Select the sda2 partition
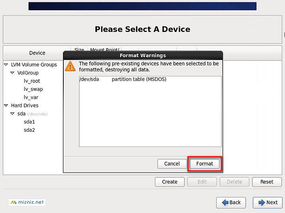Image resolution: width=285 pixels, height=213 pixels. [x=29, y=130]
